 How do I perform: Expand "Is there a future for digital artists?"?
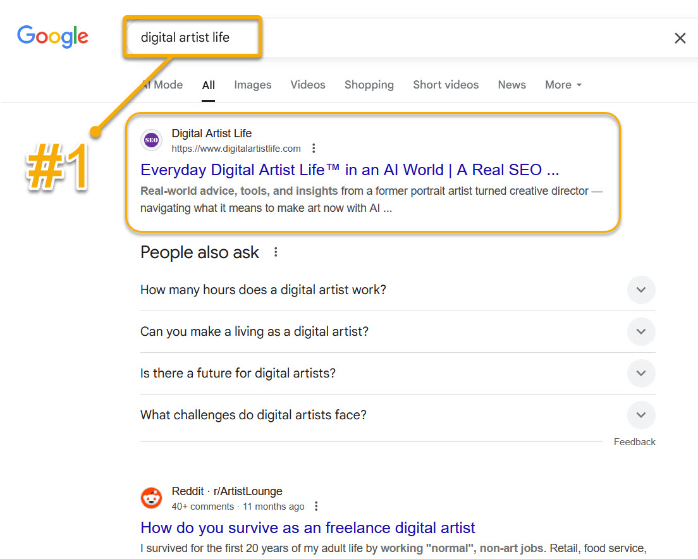coord(640,374)
